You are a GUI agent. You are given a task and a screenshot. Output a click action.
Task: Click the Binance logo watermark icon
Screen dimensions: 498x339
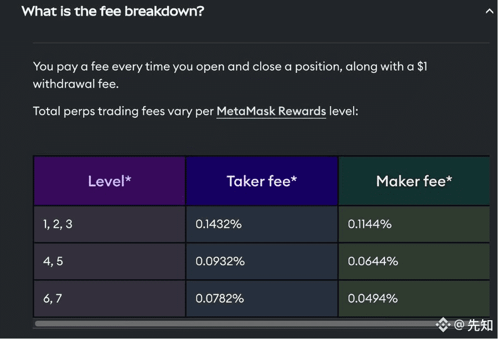click(443, 325)
